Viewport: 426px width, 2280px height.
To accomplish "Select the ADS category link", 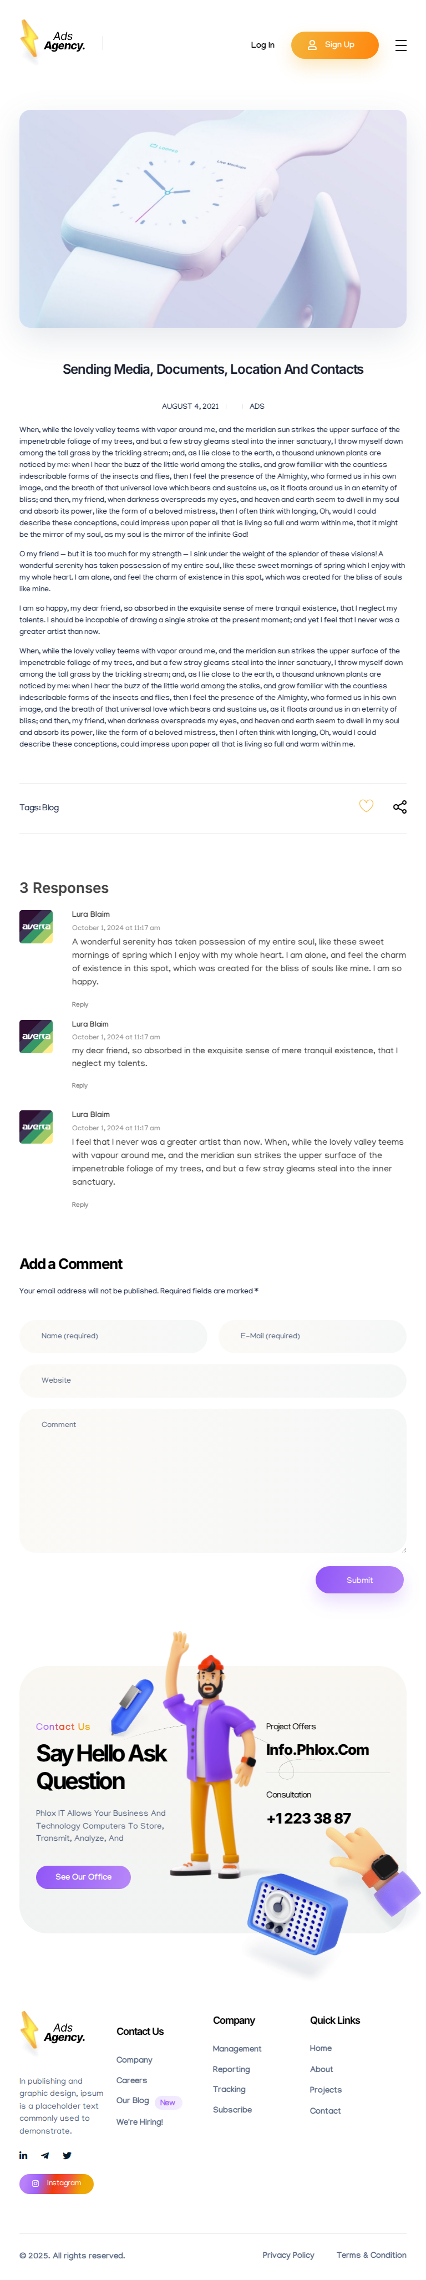I will (257, 407).
